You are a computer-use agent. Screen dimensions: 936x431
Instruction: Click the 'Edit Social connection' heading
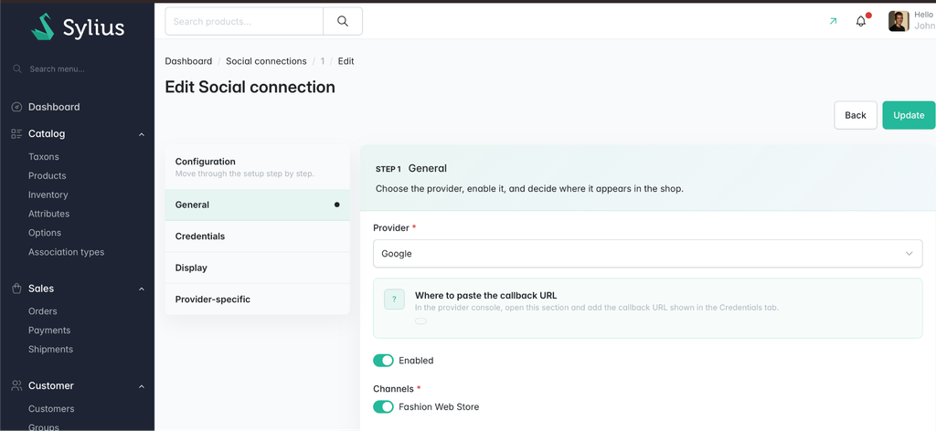tap(250, 87)
